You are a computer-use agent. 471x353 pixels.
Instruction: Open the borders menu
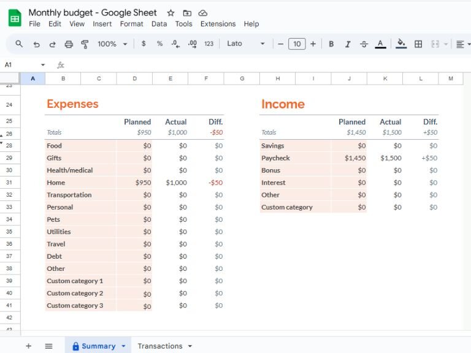pyautogui.click(x=418, y=44)
